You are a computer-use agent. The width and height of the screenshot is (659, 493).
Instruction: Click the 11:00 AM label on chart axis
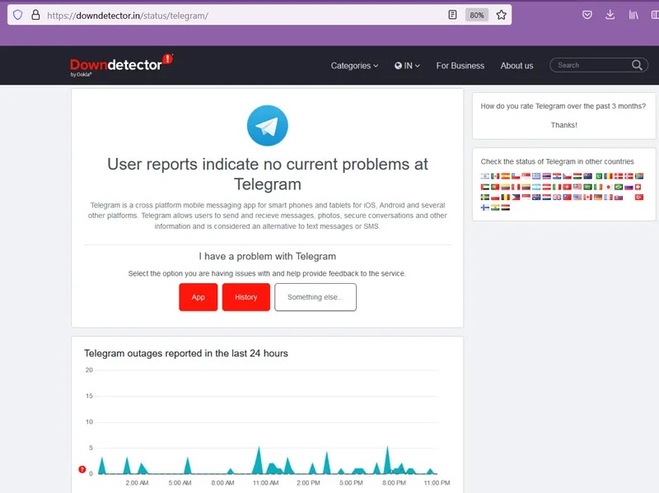(265, 483)
